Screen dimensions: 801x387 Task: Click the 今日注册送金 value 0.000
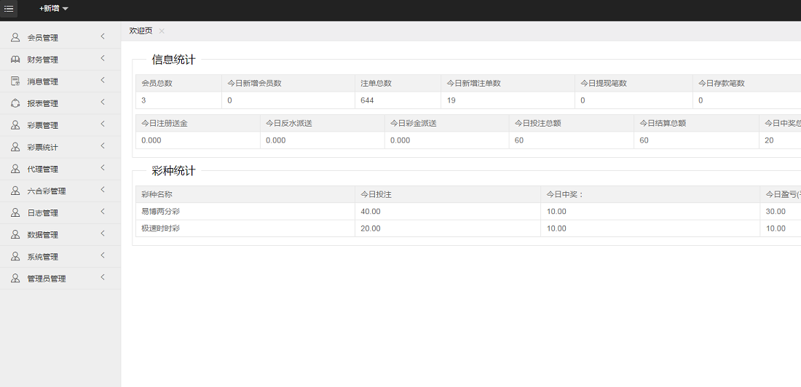point(151,140)
